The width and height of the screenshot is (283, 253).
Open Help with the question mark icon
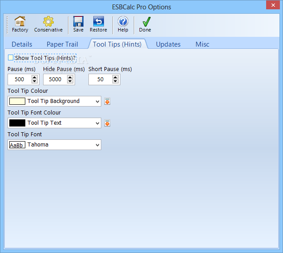click(123, 21)
